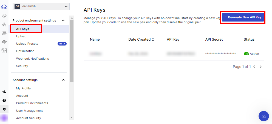Screen dimensions: 272x124
Task: Open the code brackets icon in left rail
Action: pyautogui.click(x=4, y=16)
